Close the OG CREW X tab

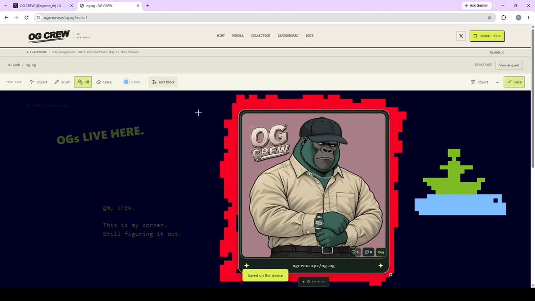[x=71, y=6]
